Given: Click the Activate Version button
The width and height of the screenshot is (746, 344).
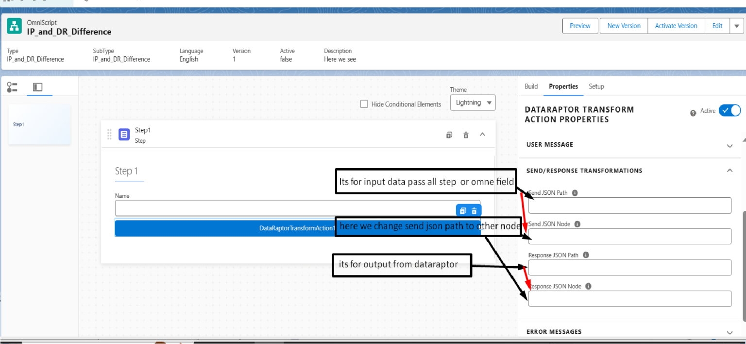Looking at the screenshot, I should tap(676, 26).
